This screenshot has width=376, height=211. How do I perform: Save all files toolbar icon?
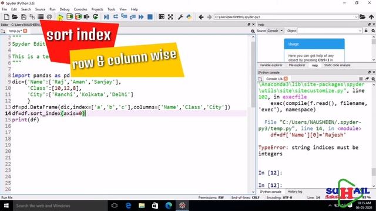[x=32, y=17]
